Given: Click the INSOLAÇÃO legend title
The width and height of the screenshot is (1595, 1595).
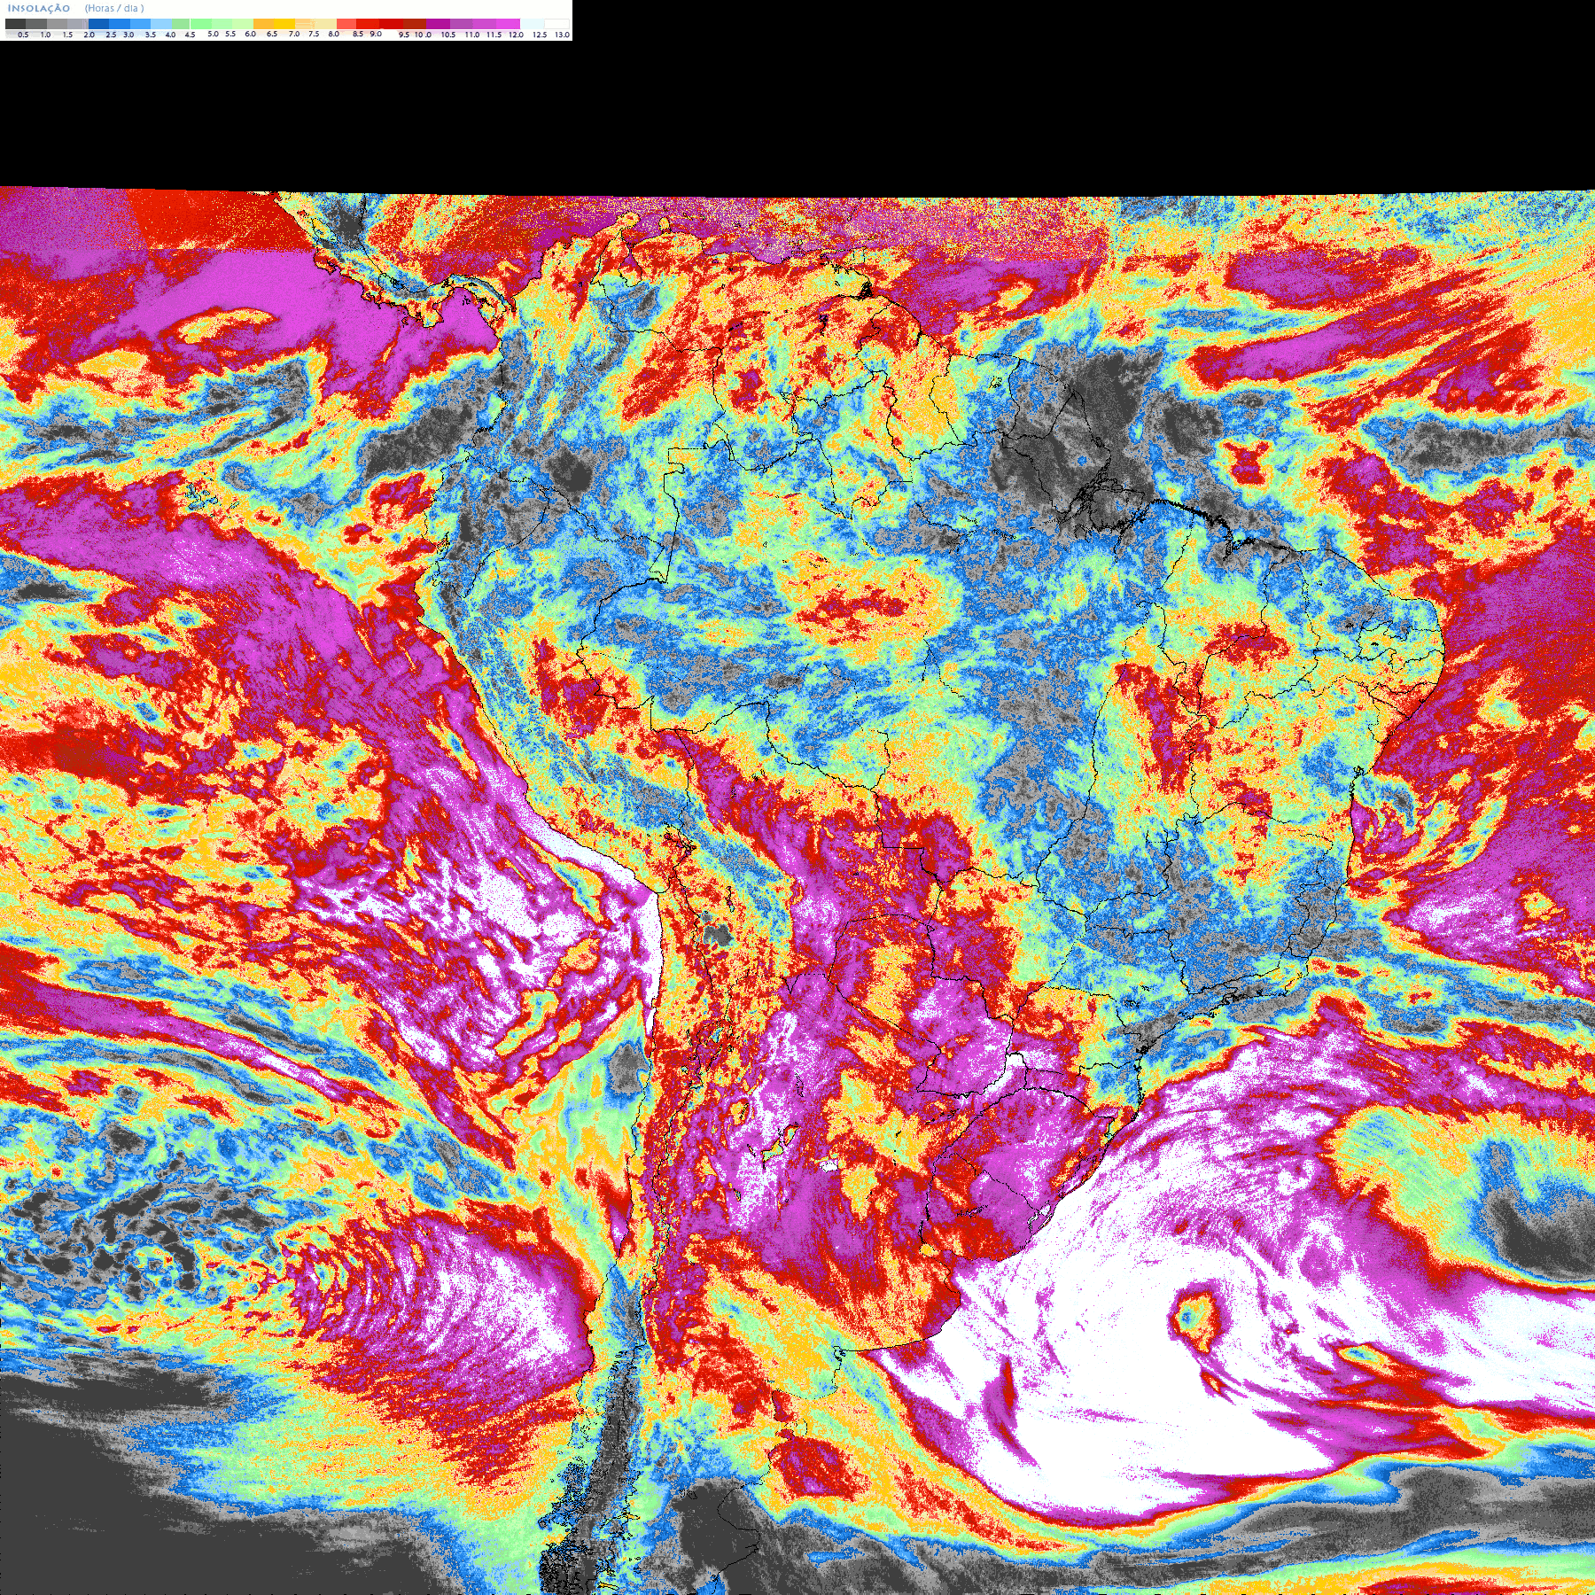Looking at the screenshot, I should [x=39, y=9].
